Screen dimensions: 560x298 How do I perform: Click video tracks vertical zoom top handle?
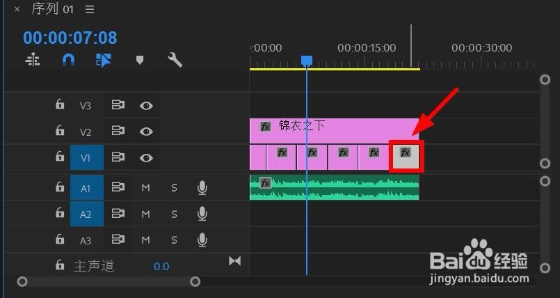pyautogui.click(x=545, y=79)
